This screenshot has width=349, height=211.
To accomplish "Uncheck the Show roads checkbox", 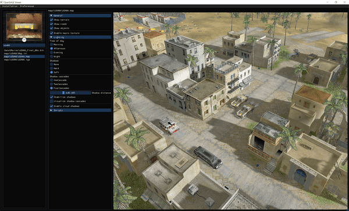I will [x=52, y=24].
